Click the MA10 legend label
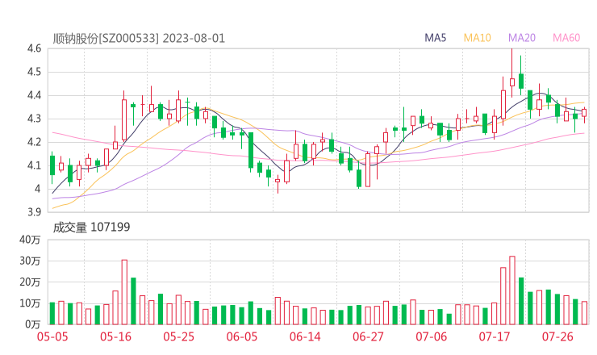 tap(477, 38)
